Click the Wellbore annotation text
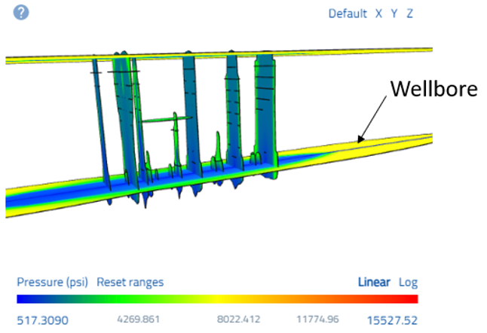Image resolution: width=487 pixels, height=333 pixels. 433,90
